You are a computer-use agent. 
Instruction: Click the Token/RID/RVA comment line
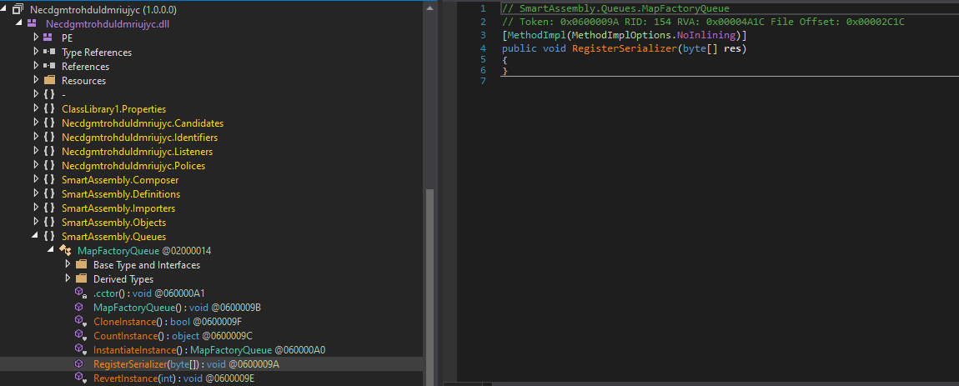click(703, 22)
